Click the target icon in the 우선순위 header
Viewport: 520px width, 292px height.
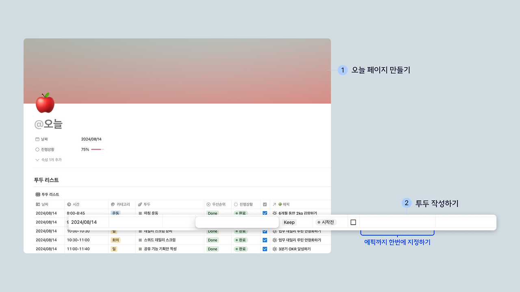click(208, 204)
